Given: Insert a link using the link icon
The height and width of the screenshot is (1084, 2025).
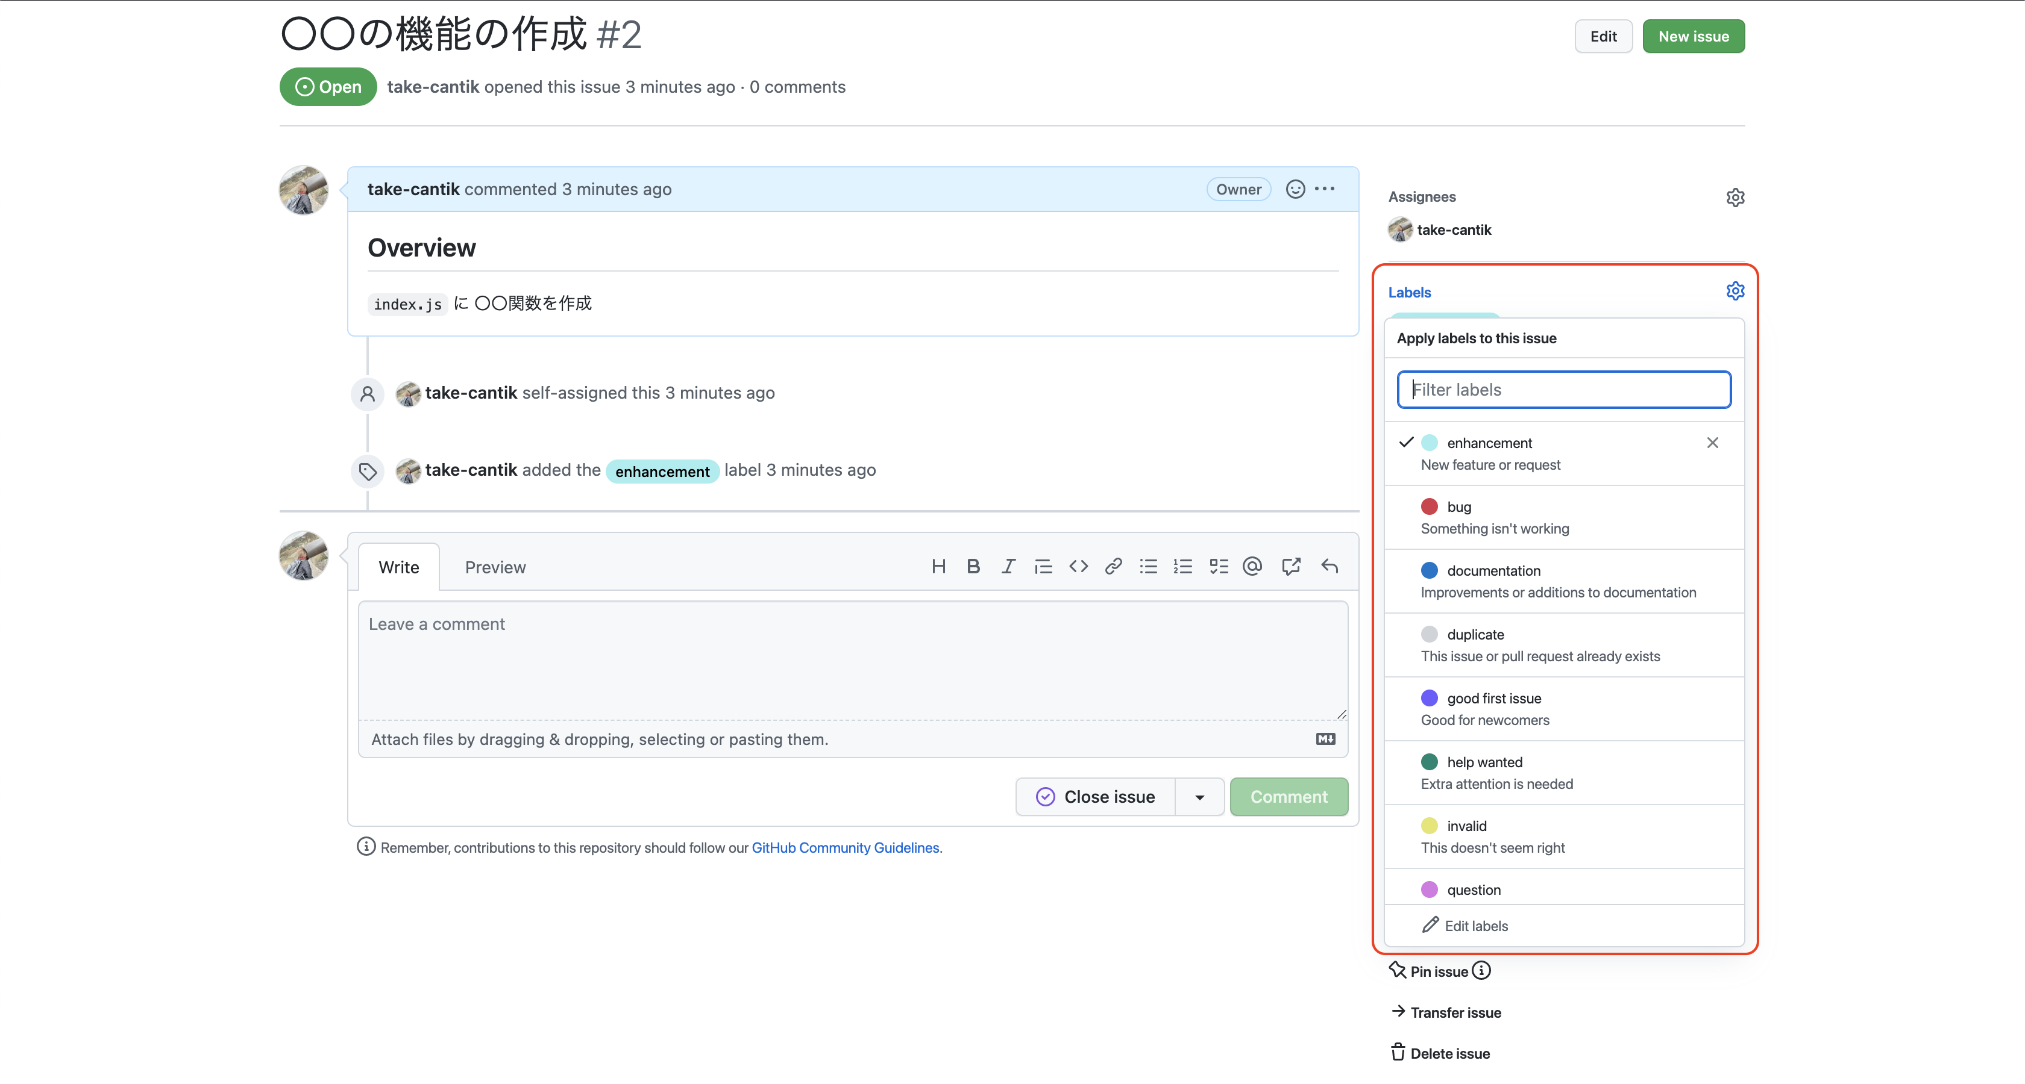Looking at the screenshot, I should (1113, 565).
